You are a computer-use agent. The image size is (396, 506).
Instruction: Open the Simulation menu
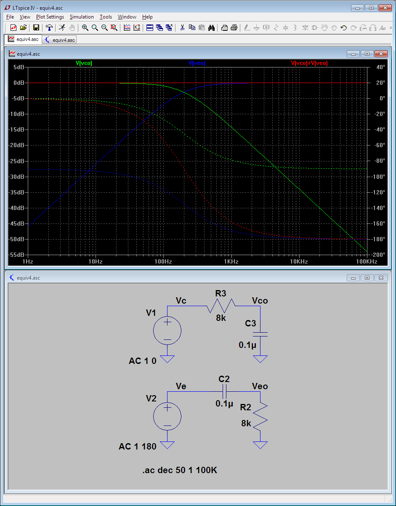pos(82,17)
